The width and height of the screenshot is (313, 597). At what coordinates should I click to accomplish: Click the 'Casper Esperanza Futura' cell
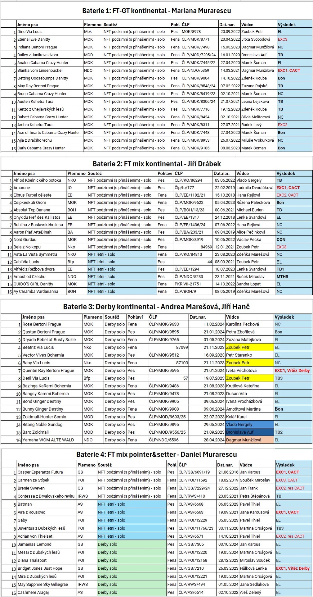(47, 472)
